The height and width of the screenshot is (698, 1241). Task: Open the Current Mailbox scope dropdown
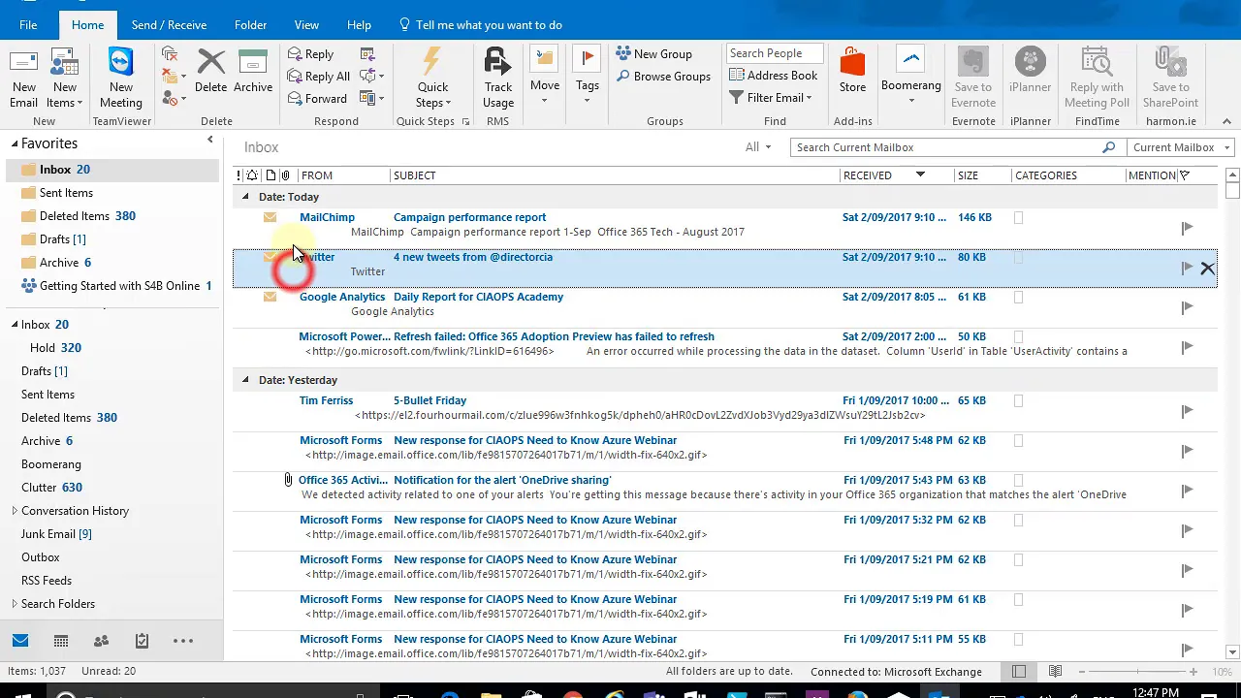point(1181,147)
